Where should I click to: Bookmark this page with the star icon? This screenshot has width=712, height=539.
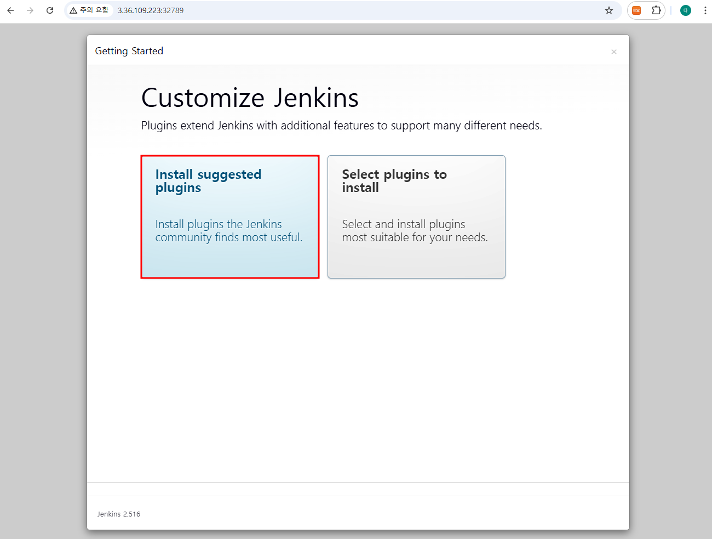(x=609, y=10)
